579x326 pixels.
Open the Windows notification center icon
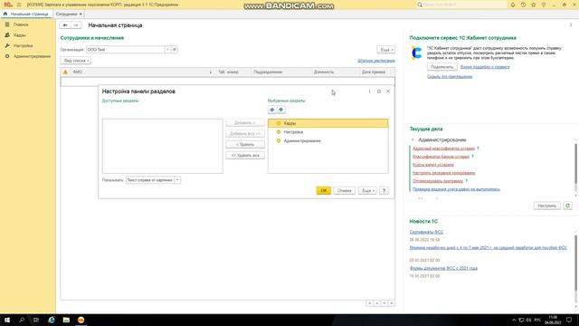coord(569,320)
